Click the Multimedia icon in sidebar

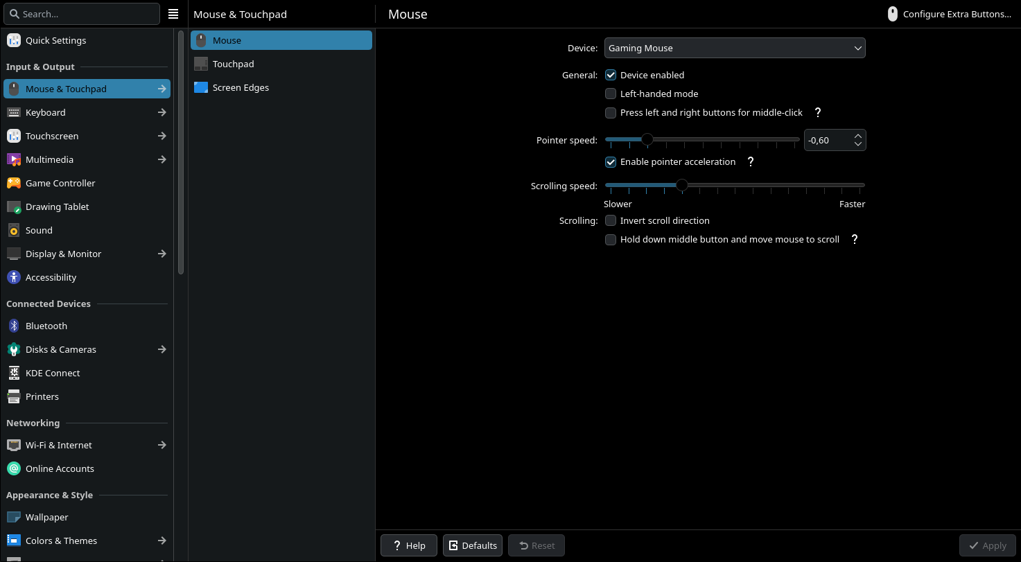(x=14, y=159)
